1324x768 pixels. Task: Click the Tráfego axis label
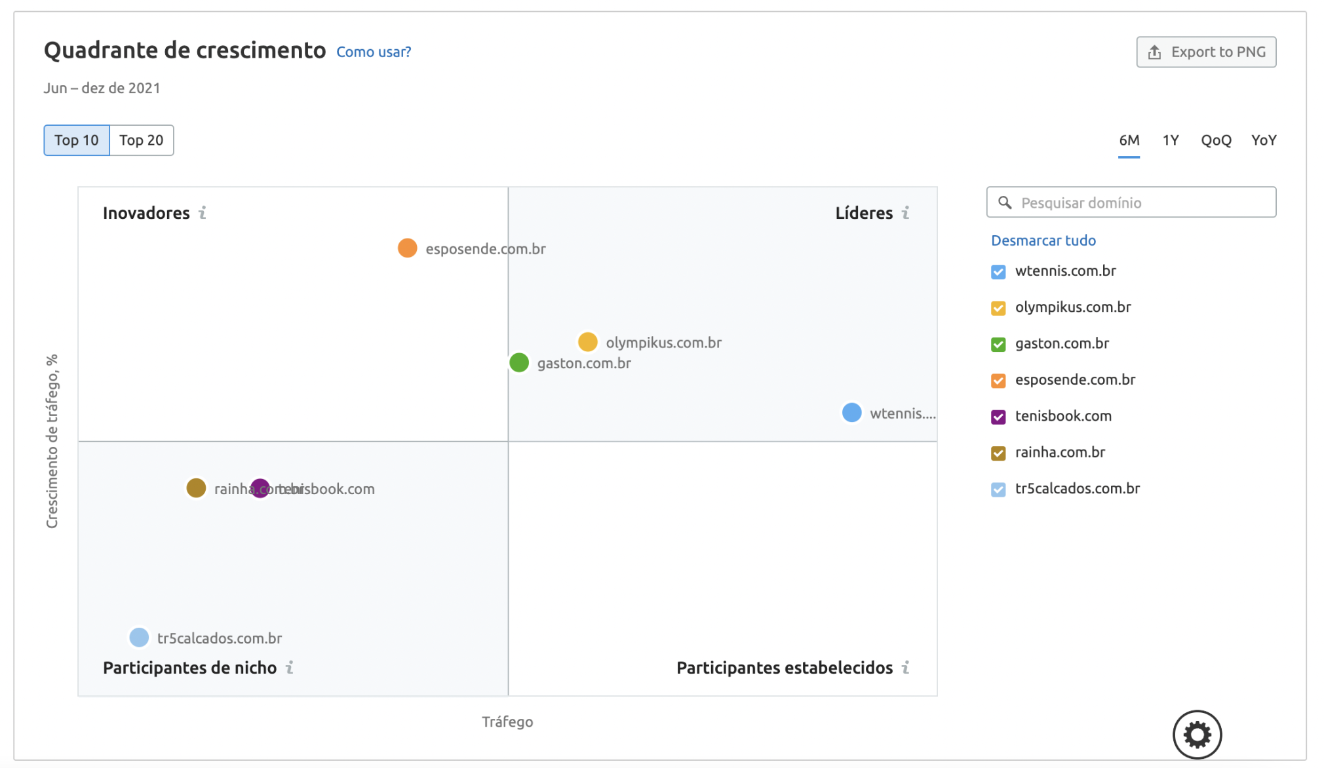click(x=507, y=721)
